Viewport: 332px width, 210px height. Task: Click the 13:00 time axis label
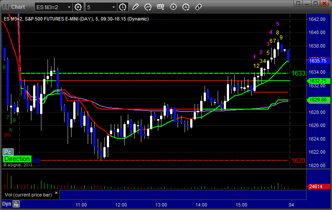161,205
